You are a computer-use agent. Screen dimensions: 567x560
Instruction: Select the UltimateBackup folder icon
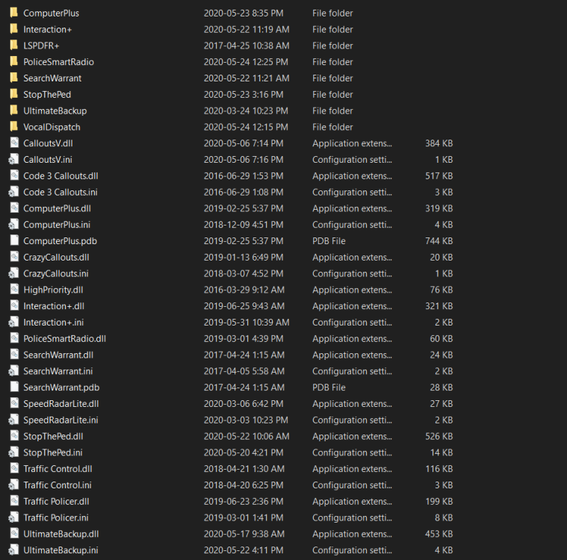coord(13,111)
